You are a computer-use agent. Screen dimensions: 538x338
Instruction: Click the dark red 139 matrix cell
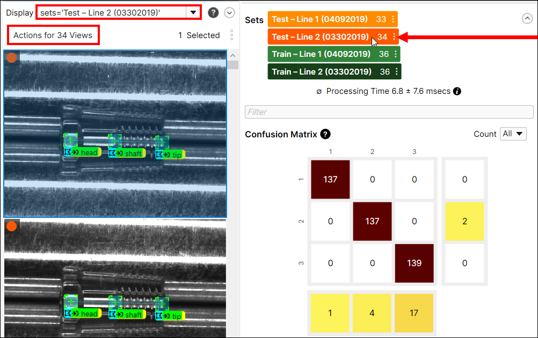pyautogui.click(x=414, y=263)
